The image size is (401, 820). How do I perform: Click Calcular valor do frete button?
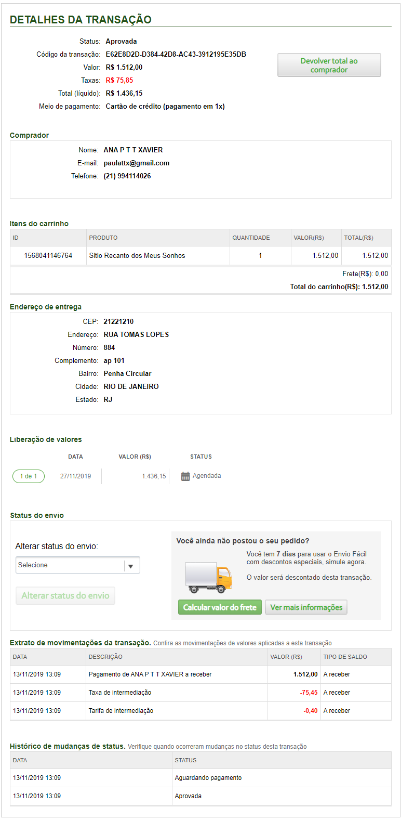220,607
